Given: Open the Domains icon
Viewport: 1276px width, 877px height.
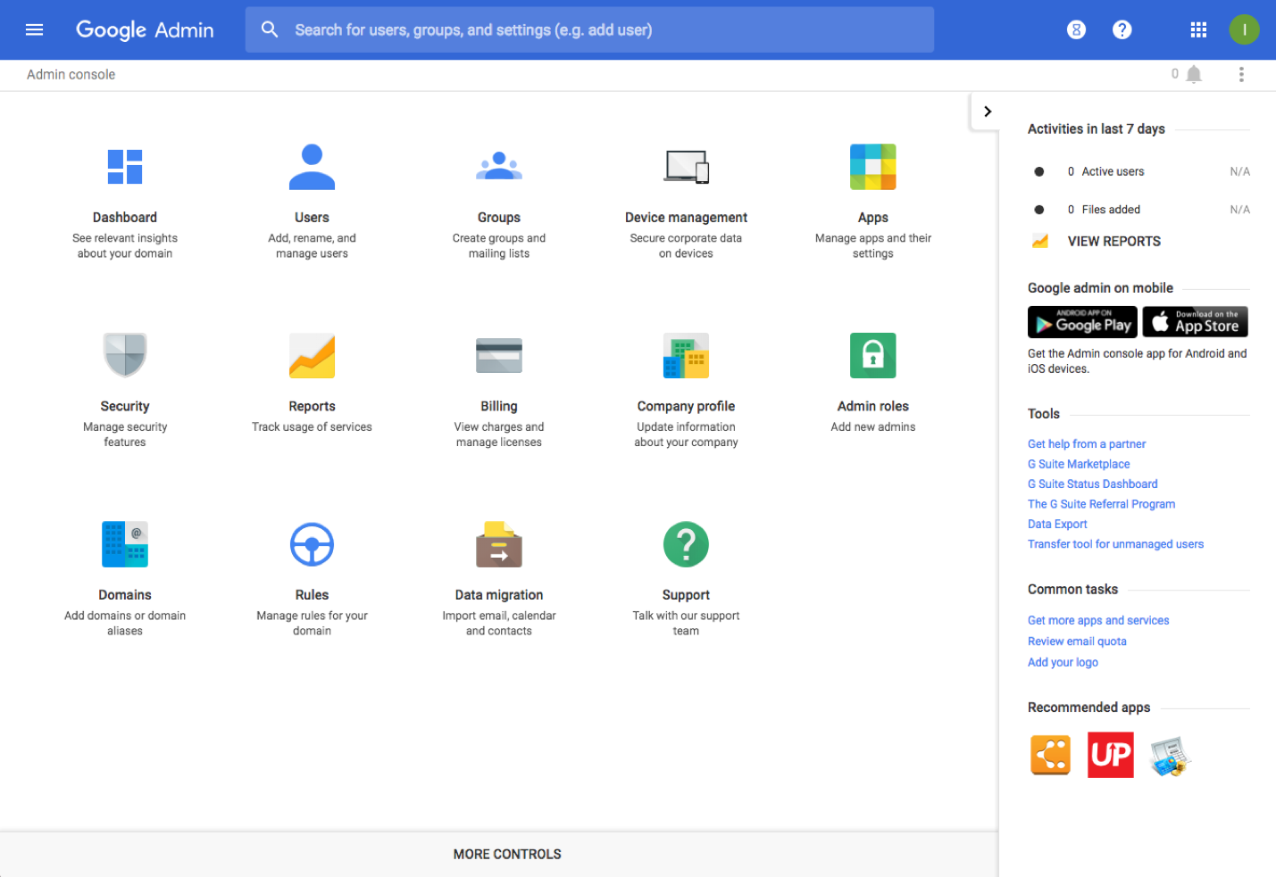Looking at the screenshot, I should pyautogui.click(x=125, y=544).
